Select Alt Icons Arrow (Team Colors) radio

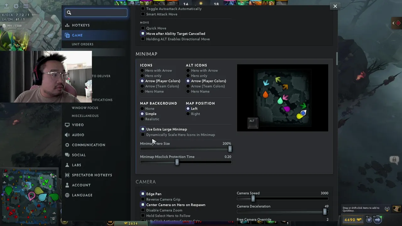click(x=188, y=86)
